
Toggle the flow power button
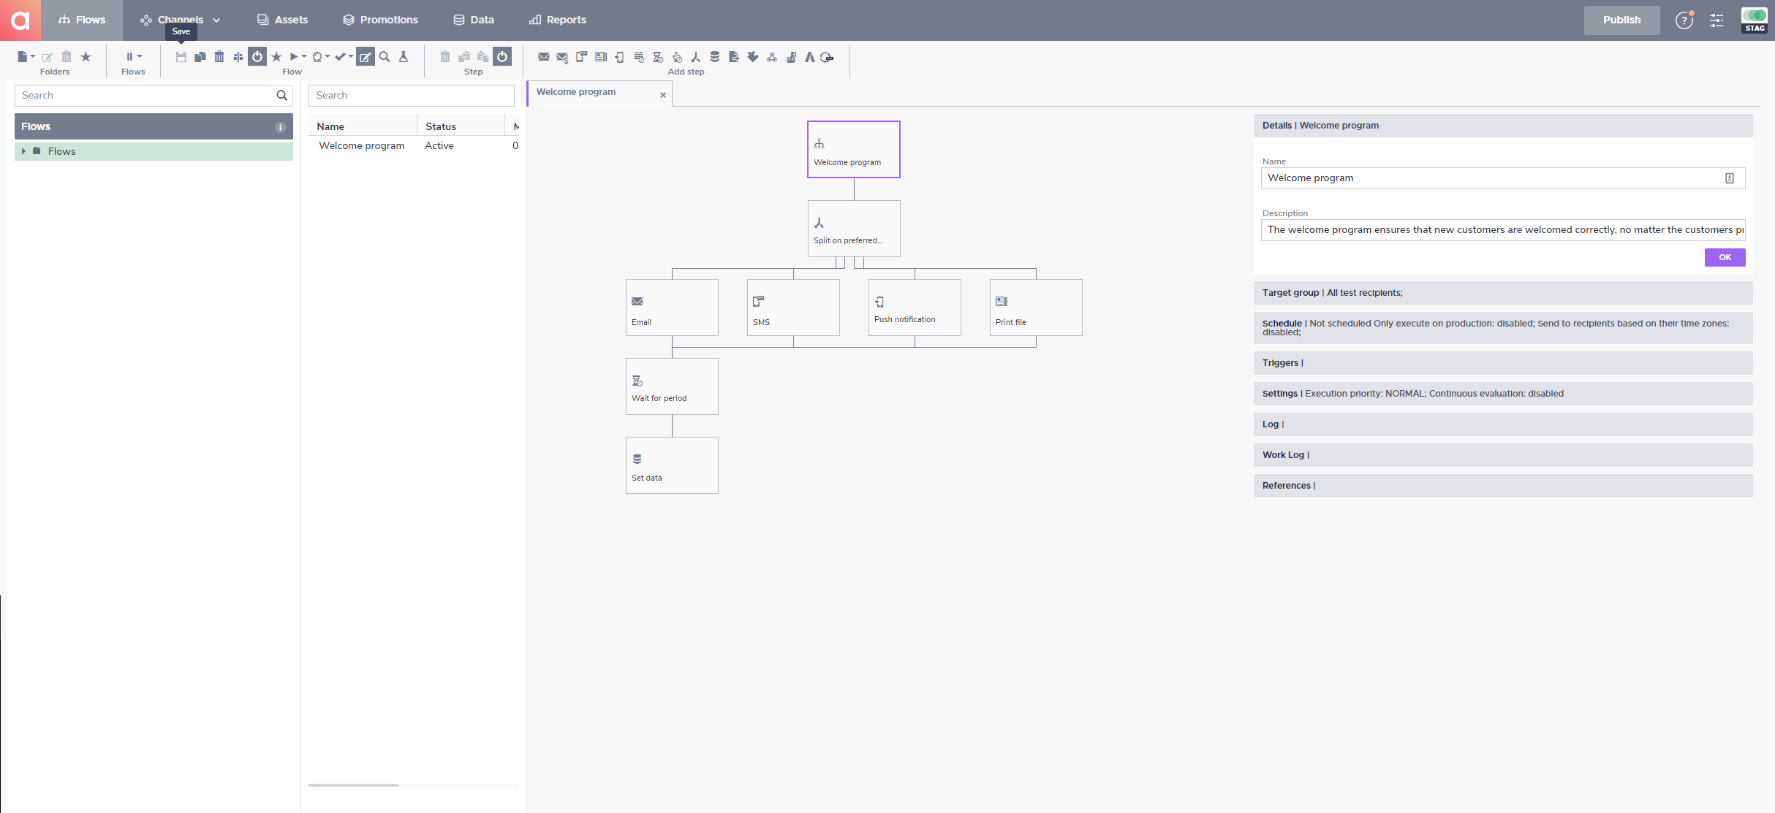point(257,57)
